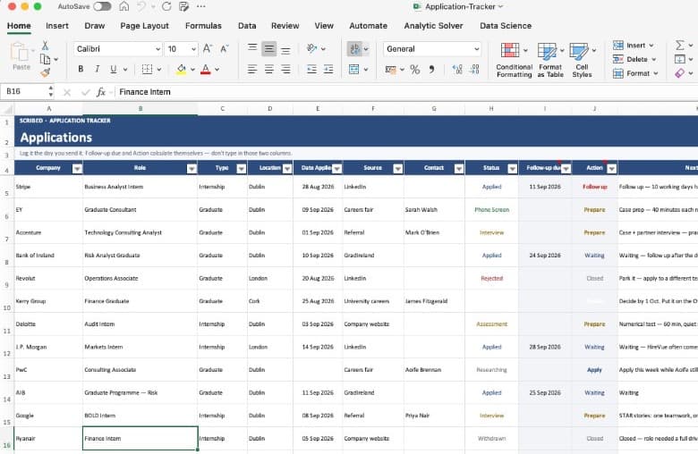
Task: Toggle Underline formatting
Action: [113, 70]
